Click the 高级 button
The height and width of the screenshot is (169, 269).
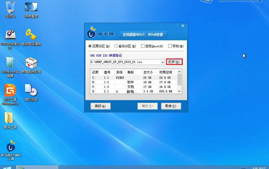pos(100,106)
